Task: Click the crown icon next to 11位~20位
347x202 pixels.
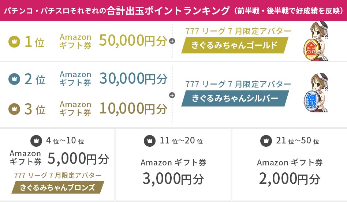Action: tap(149, 140)
